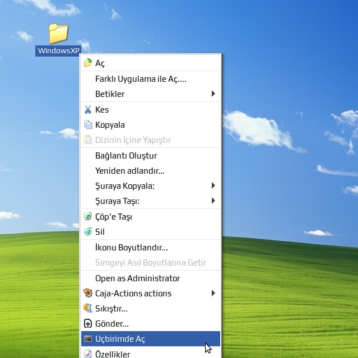The image size is (358, 358).
Task: Click the copy icon beside Kopyala
Action: tap(88, 125)
